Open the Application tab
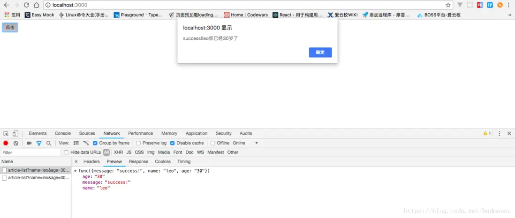This screenshot has height=218, width=515. (x=197, y=133)
